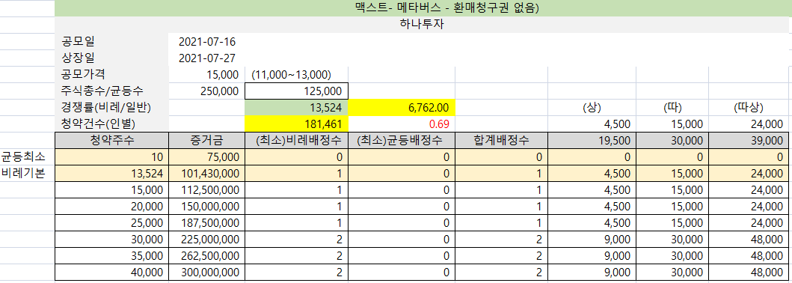This screenshot has width=792, height=283.
Task: Click the cell with value 250,000
Action: 207,91
